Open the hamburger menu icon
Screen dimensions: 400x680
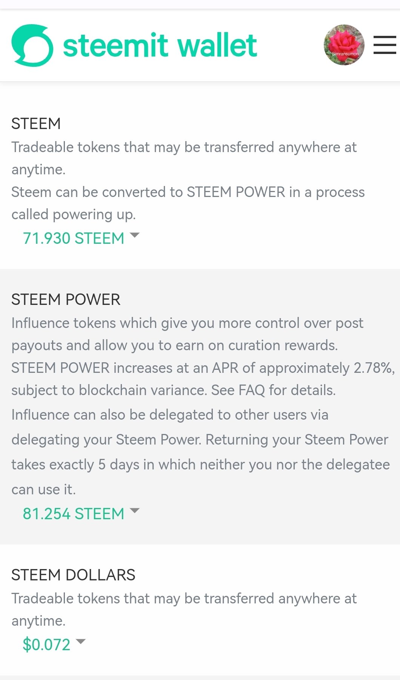click(385, 45)
